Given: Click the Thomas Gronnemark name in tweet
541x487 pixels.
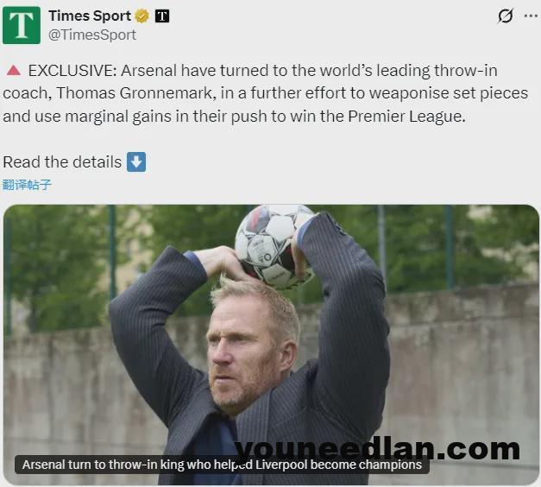Looking at the screenshot, I should [135, 93].
